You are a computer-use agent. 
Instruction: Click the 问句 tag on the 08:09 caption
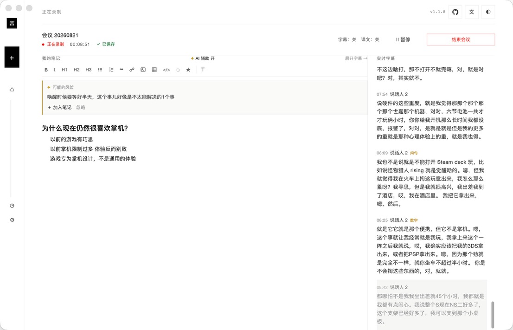point(414,153)
